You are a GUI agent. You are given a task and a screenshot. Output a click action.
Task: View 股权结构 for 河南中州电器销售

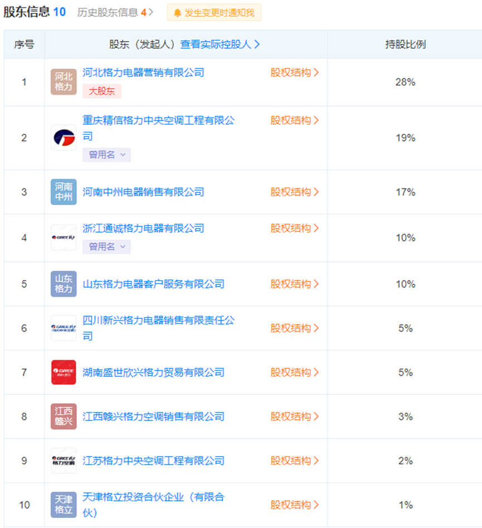295,192
